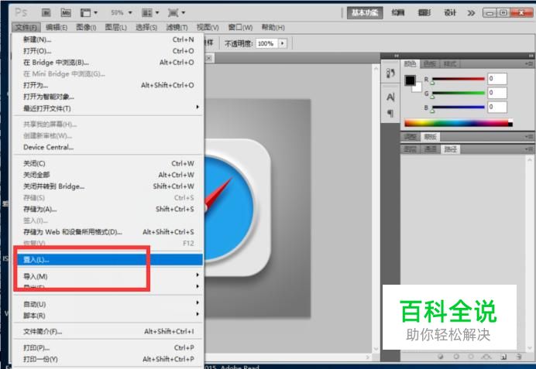Click create new path icon
536x369 pixels.
pyautogui.click(x=503, y=357)
